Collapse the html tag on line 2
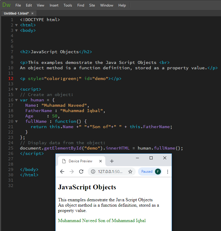The height and width of the screenshot is (231, 221). [17, 25]
